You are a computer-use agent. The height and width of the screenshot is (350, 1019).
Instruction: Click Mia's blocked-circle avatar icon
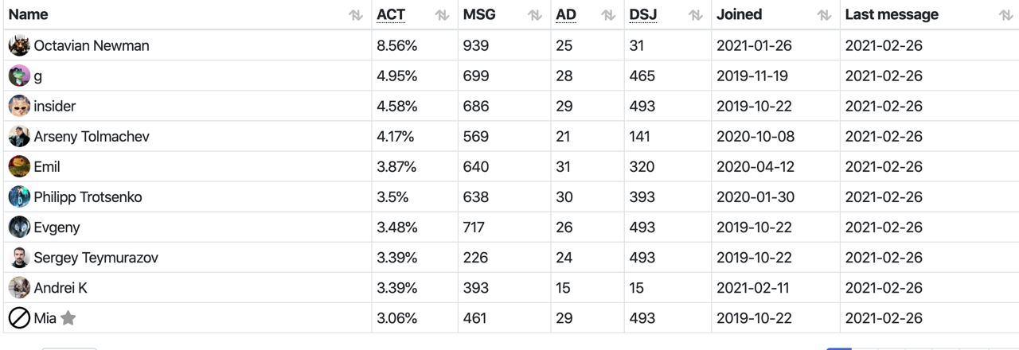pyautogui.click(x=19, y=318)
